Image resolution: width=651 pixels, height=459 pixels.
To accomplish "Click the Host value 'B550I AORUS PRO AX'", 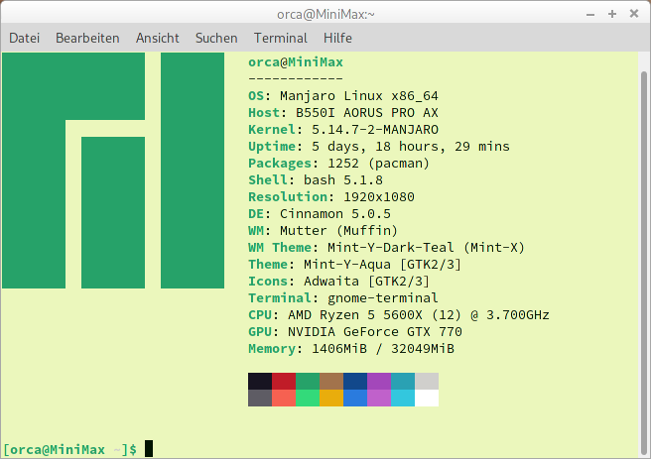I will (x=367, y=113).
